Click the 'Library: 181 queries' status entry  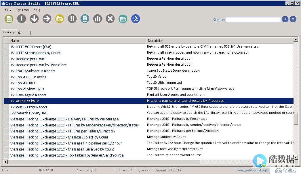(x=132, y=170)
